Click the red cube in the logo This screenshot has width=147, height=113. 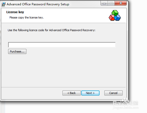[x=112, y=18]
